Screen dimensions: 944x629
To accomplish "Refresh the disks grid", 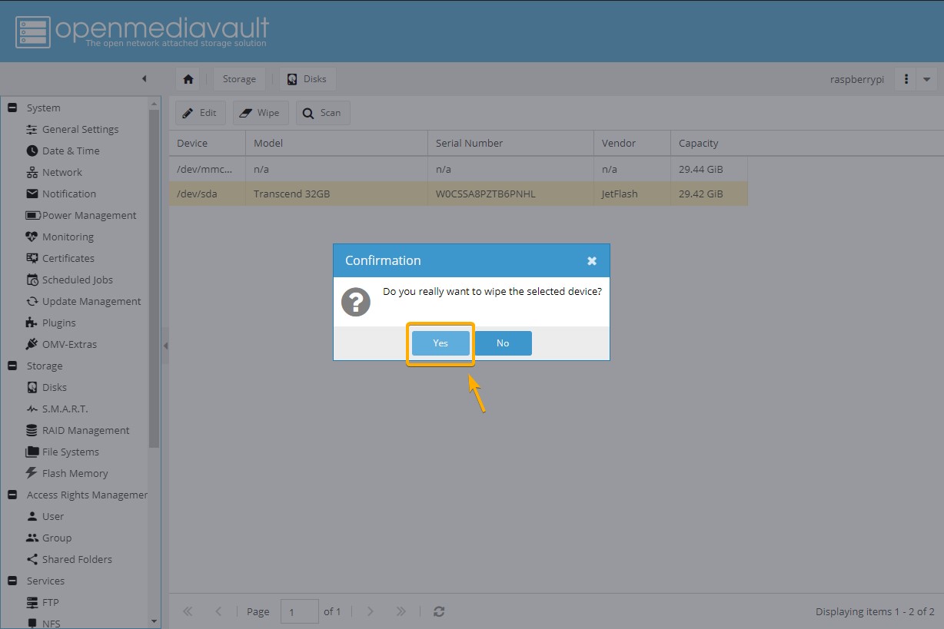I will (x=439, y=611).
